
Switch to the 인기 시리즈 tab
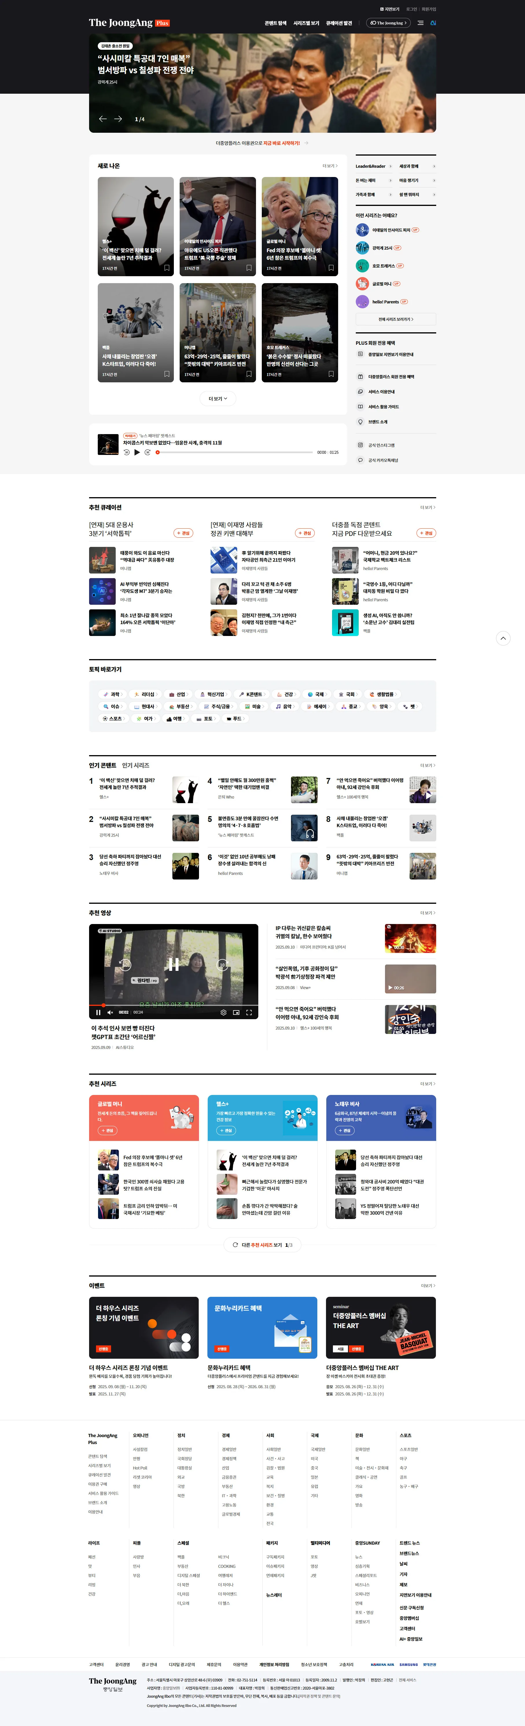(135, 765)
